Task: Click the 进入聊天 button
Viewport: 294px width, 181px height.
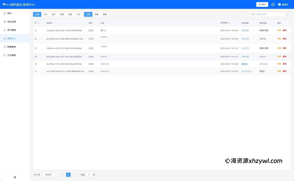Action: (262, 5)
